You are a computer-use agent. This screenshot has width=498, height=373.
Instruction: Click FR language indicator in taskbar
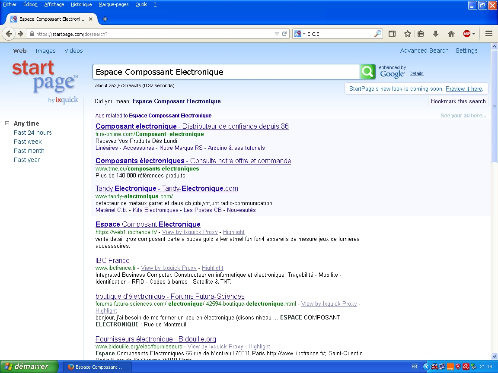point(415,367)
